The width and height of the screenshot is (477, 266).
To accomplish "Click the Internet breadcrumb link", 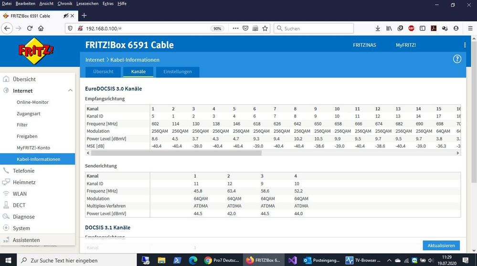I will [95, 60].
